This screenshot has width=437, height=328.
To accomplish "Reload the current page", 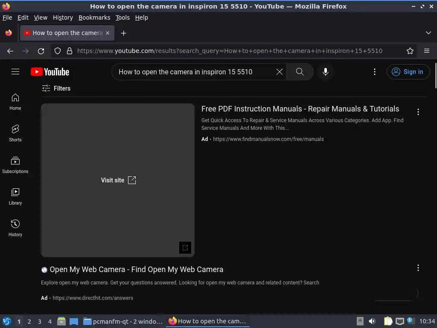I will [x=41, y=51].
